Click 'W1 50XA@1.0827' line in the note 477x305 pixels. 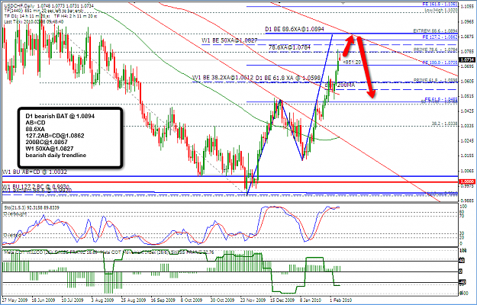click(50, 149)
